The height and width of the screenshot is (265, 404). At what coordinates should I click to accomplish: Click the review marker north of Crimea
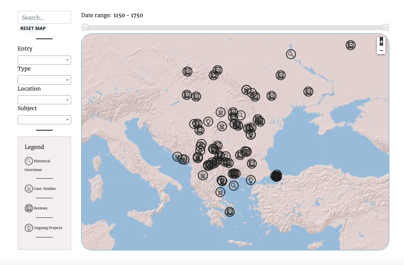(309, 91)
